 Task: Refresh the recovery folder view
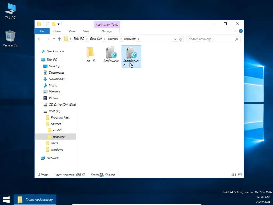181,39
